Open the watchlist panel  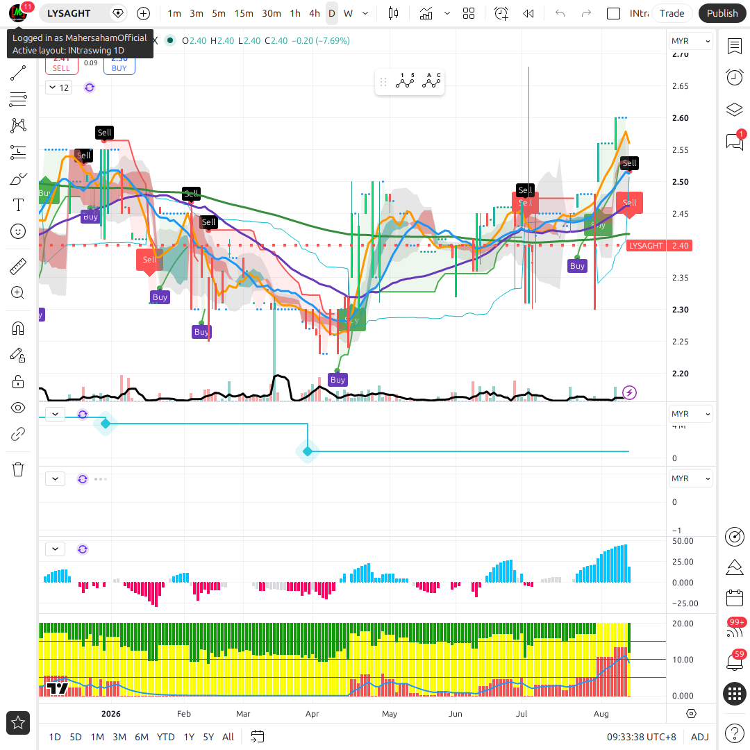click(x=735, y=47)
